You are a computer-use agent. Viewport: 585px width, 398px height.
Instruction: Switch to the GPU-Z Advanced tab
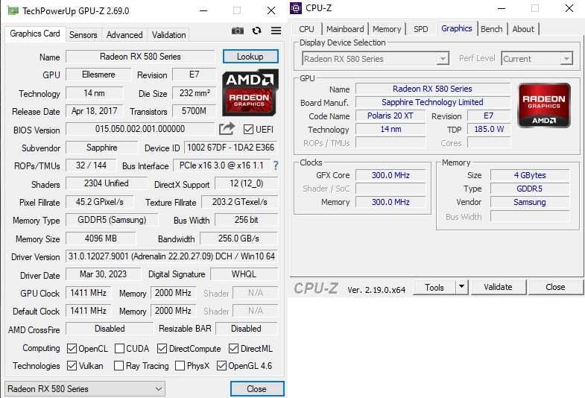pyautogui.click(x=124, y=35)
